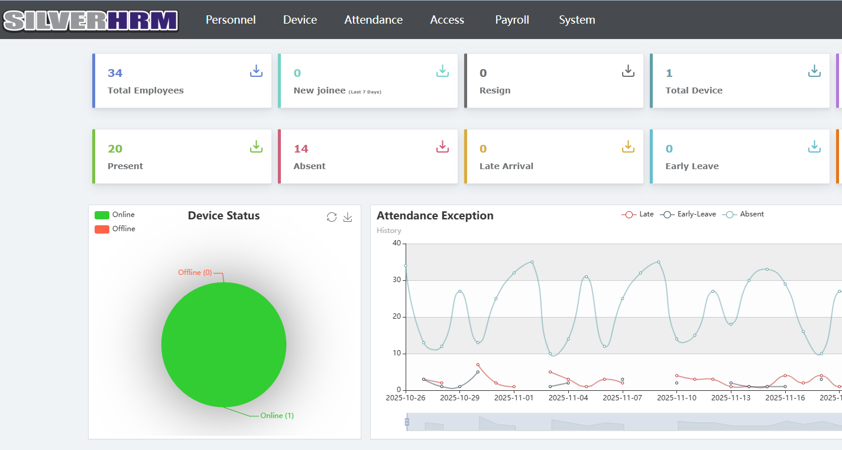The image size is (842, 450).
Task: Open the Device menu
Action: click(x=300, y=20)
